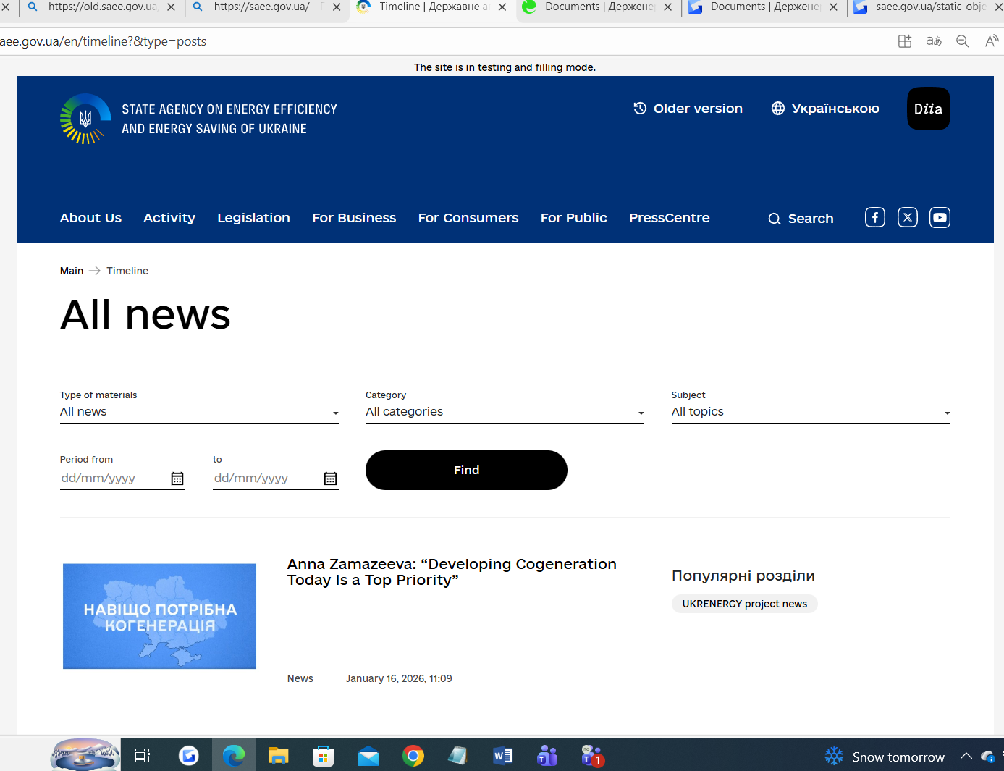Open the X (Twitter) social icon
Image resolution: width=1004 pixels, height=771 pixels.
(x=907, y=218)
